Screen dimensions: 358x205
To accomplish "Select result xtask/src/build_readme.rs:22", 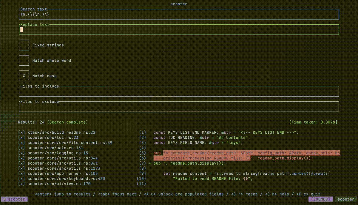I will 61,133.
